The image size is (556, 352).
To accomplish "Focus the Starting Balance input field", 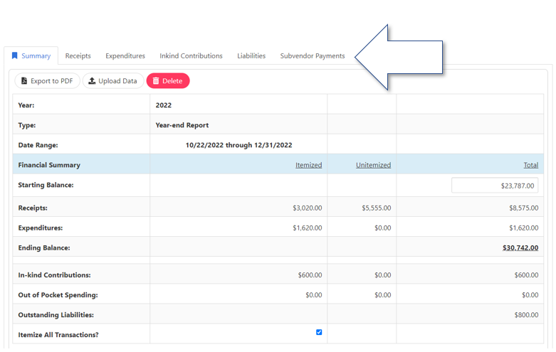I will (x=495, y=186).
